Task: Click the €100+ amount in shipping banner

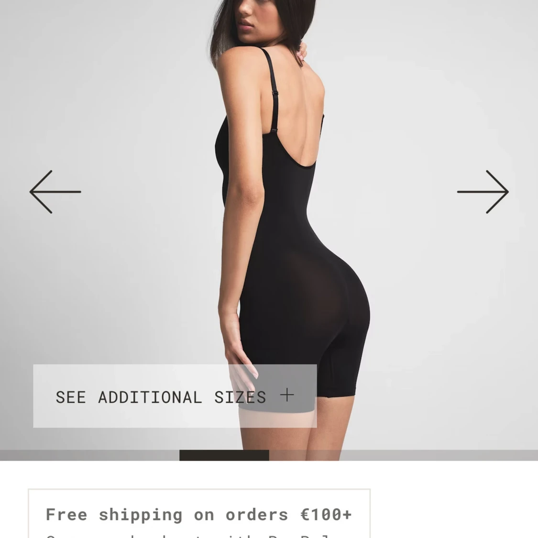Action: tap(326, 514)
